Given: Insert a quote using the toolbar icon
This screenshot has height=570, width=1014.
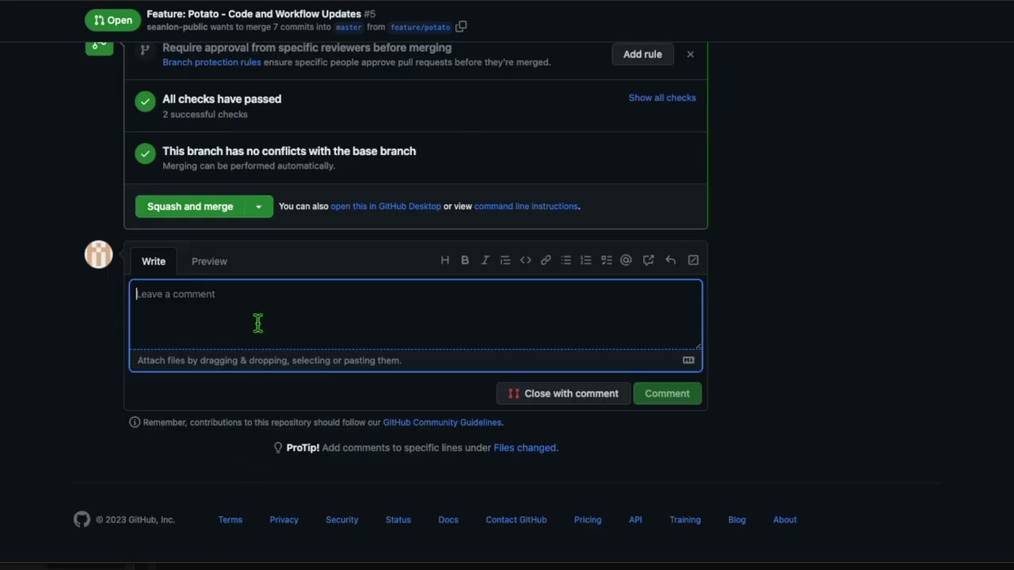Looking at the screenshot, I should pos(505,260).
